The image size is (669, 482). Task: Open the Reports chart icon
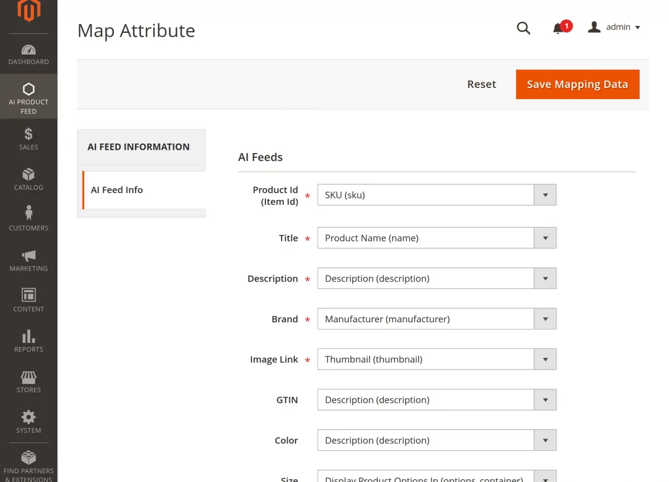[28, 336]
